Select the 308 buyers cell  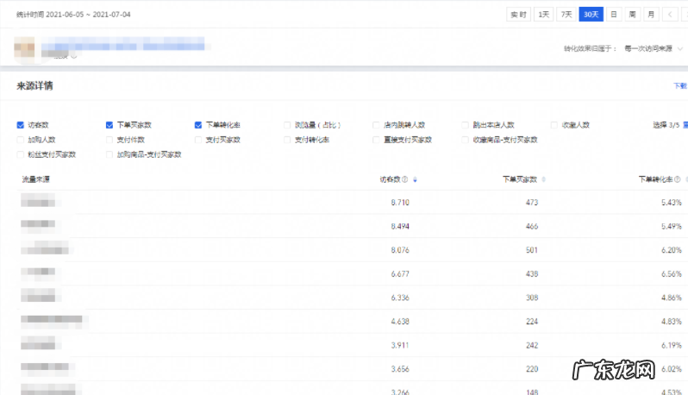532,298
